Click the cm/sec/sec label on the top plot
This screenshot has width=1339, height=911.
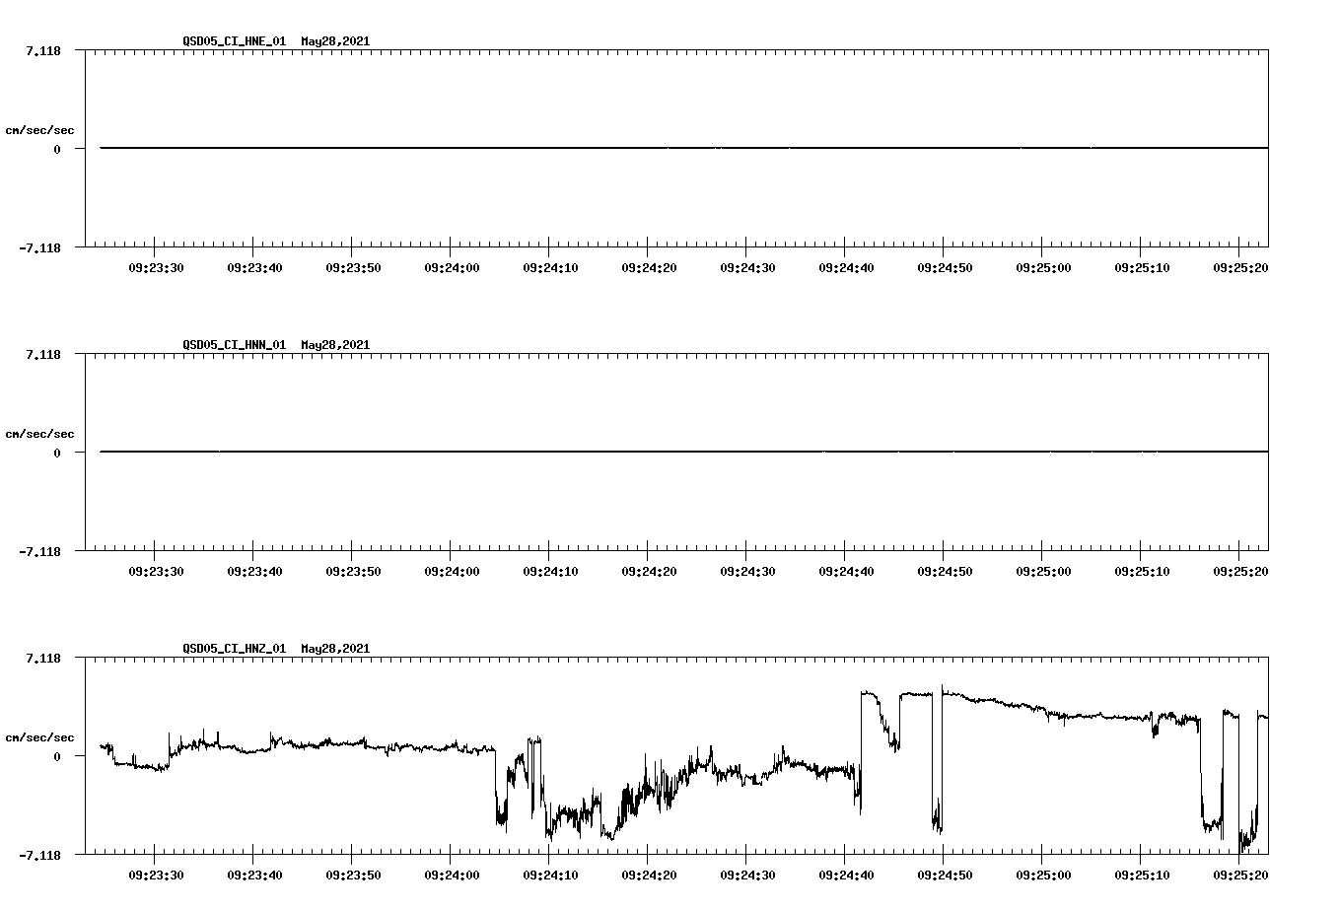[x=40, y=130]
